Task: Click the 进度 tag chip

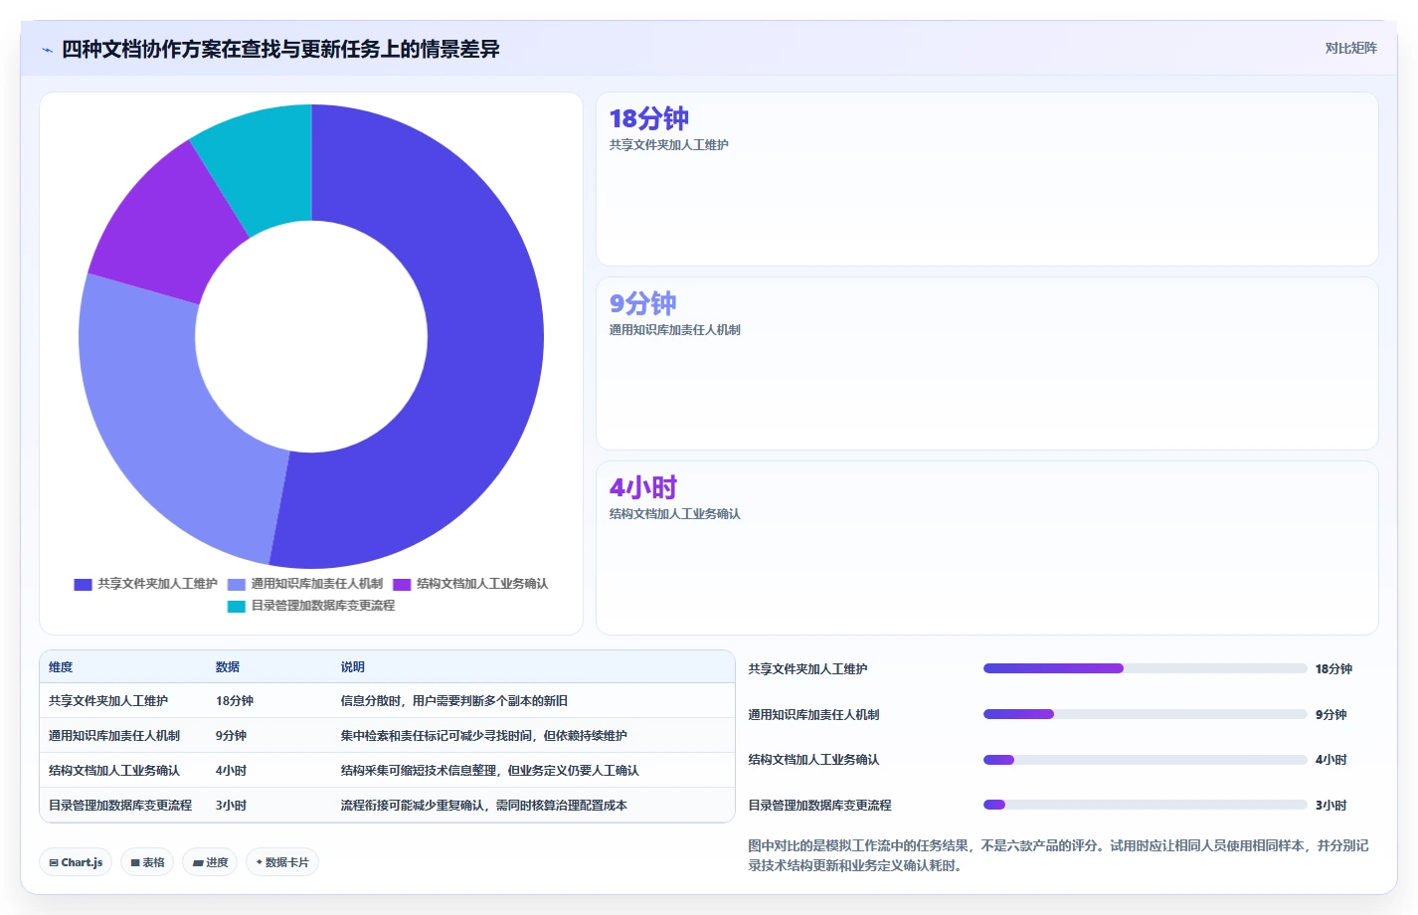Action: (210, 862)
